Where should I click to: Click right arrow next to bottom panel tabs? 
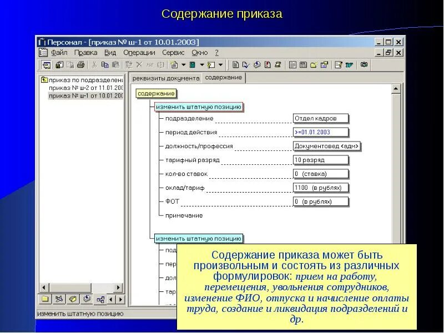tap(120, 299)
